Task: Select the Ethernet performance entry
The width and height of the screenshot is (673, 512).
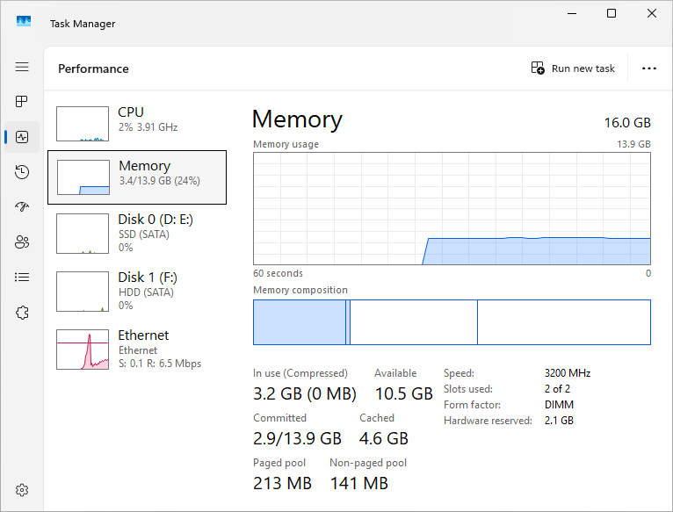Action: click(x=137, y=350)
